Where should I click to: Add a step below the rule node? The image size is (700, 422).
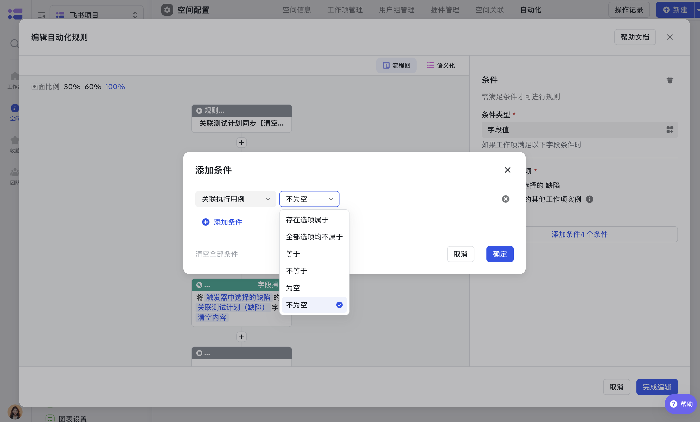tap(242, 143)
